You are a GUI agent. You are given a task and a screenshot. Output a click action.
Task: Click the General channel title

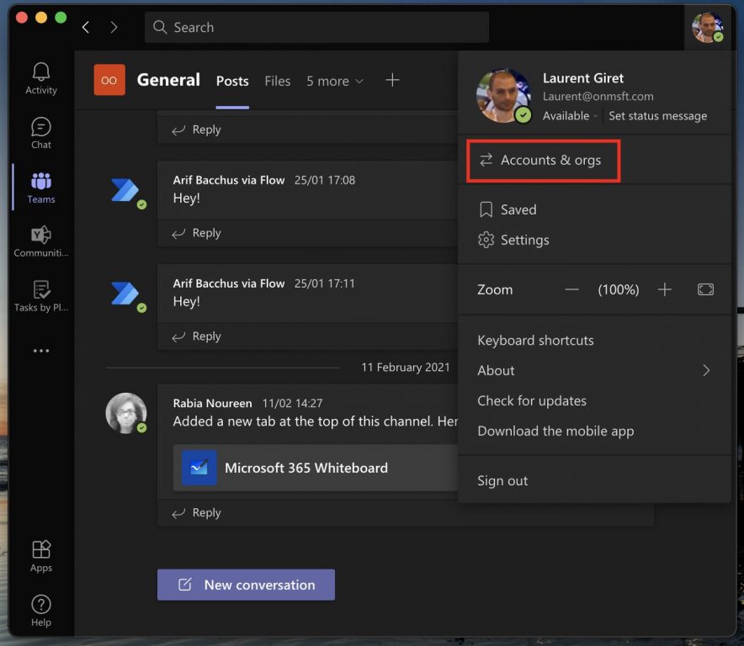click(168, 80)
